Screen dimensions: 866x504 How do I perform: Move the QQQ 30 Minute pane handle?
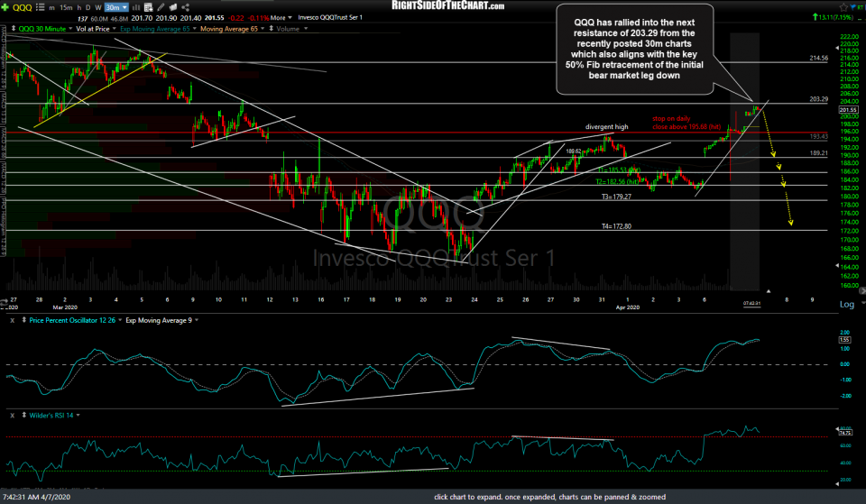tap(14, 28)
